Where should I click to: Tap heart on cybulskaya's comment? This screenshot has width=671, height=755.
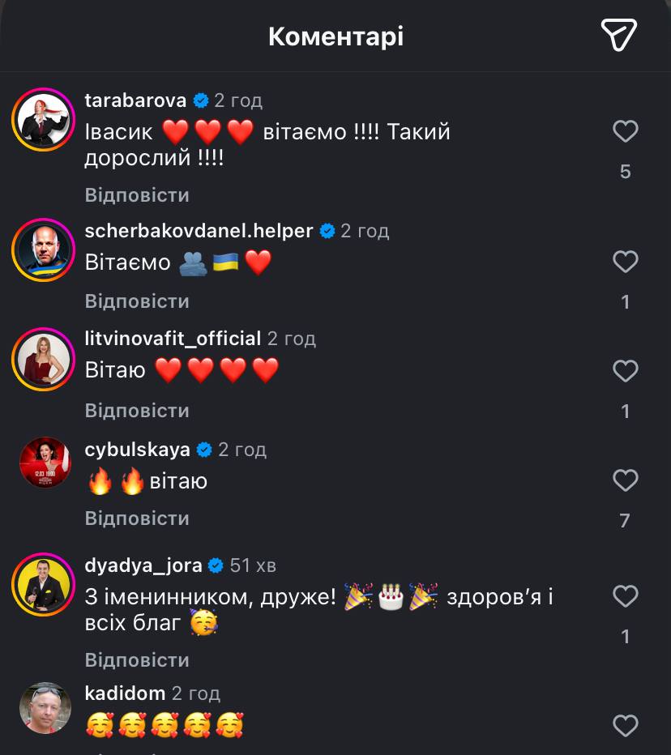click(625, 480)
